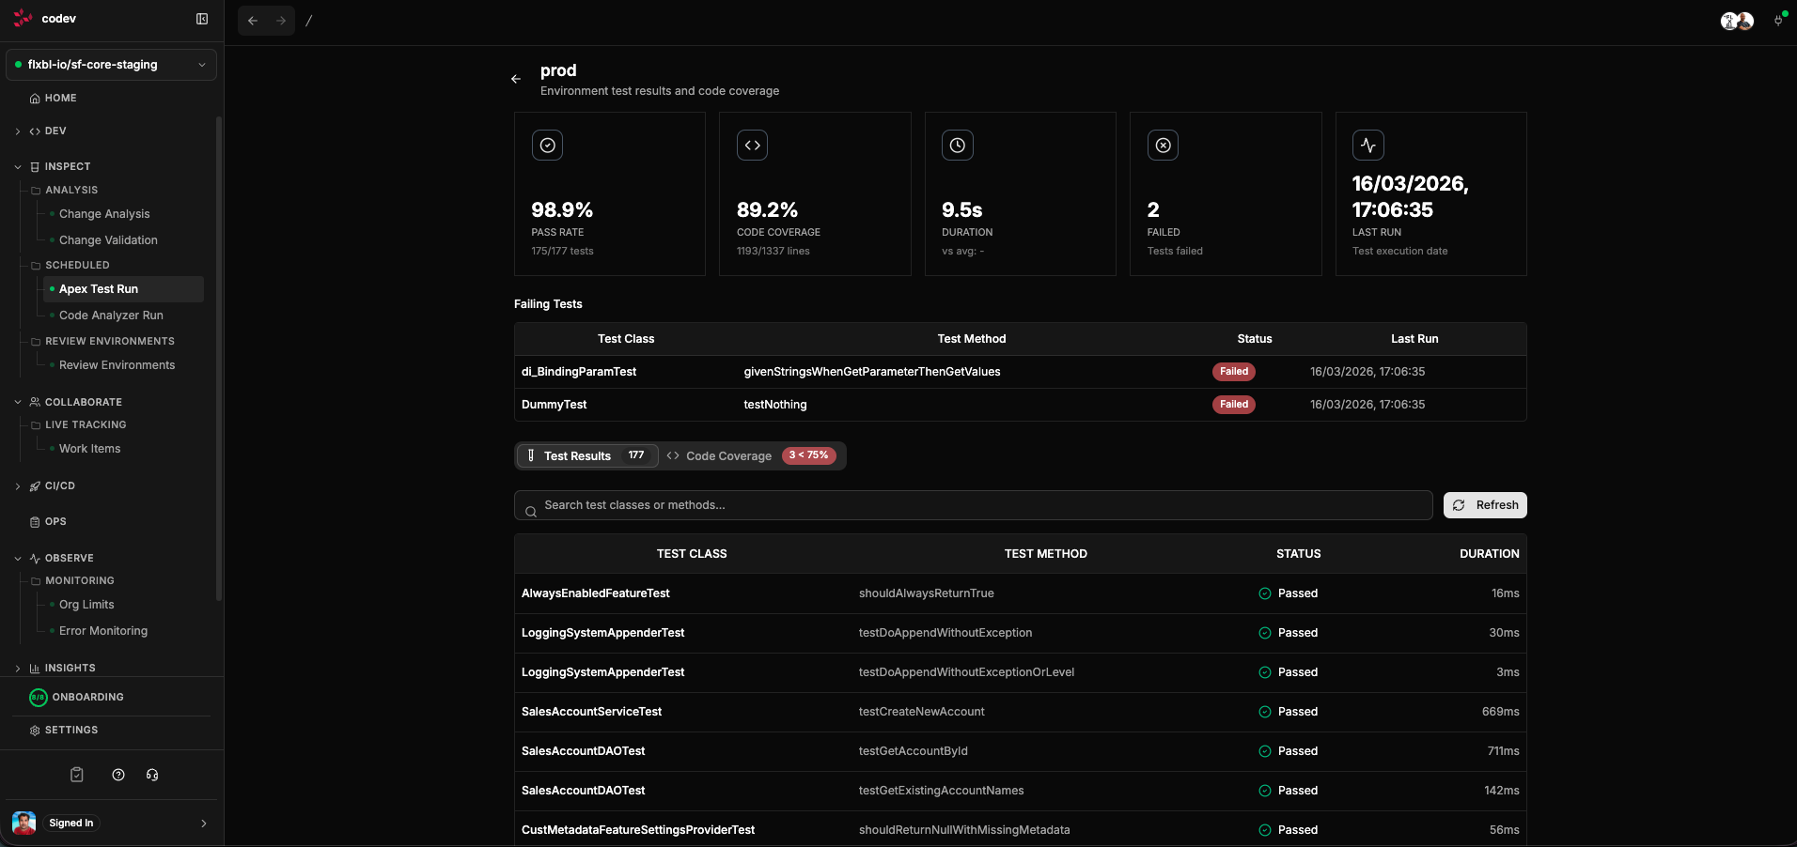The width and height of the screenshot is (1797, 847).
Task: Click the browser back navigation arrow
Action: (252, 20)
